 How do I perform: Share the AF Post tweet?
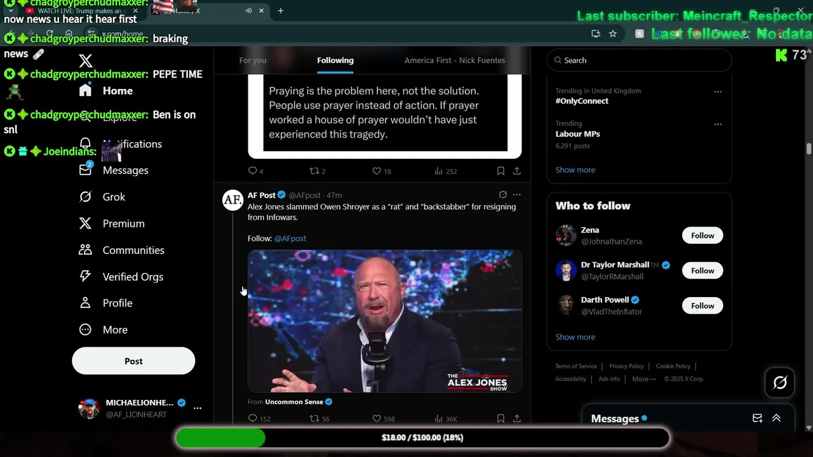(517, 418)
